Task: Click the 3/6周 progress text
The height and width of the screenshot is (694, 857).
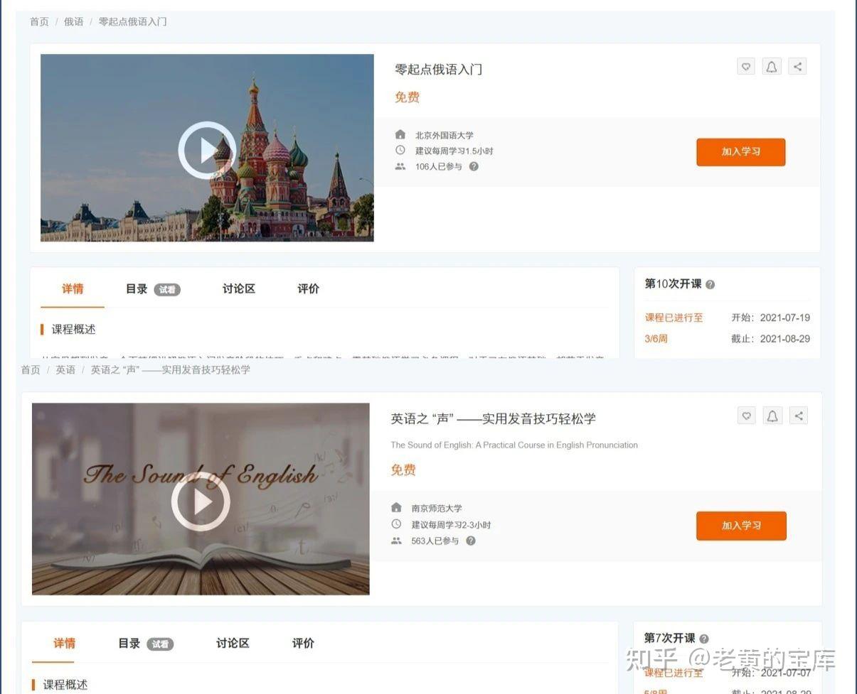Action: (x=656, y=338)
